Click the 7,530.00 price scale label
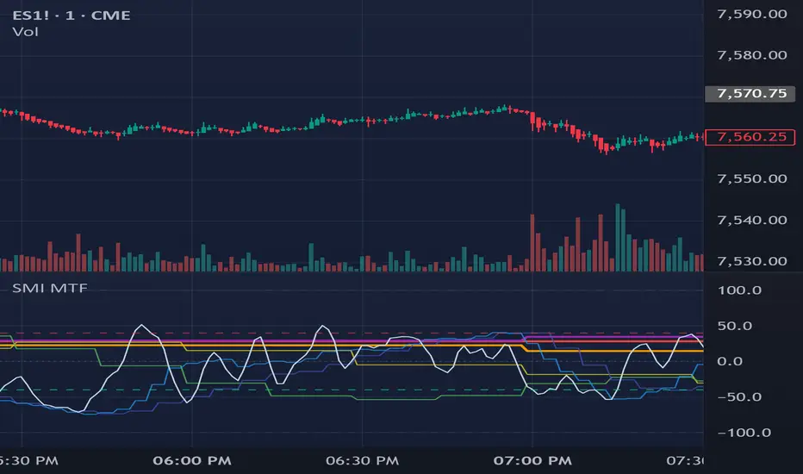 click(x=752, y=261)
